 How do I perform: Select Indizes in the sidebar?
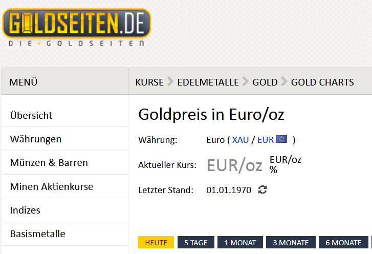25,210
